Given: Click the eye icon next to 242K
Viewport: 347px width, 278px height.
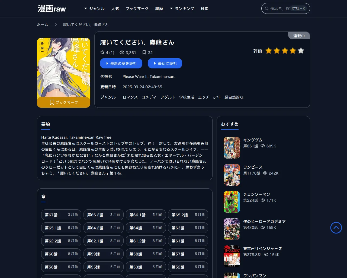Looking at the screenshot, I should click(x=265, y=173).
